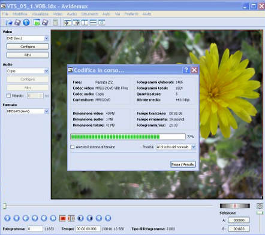Click Configura under the Audio section
265x235 pixels.
pos(28,79)
